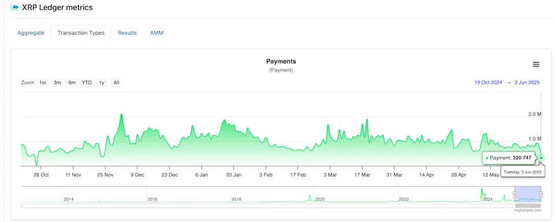Image resolution: width=555 pixels, height=222 pixels.
Task: Click the 9 Dec x-axis label
Action: click(x=137, y=175)
